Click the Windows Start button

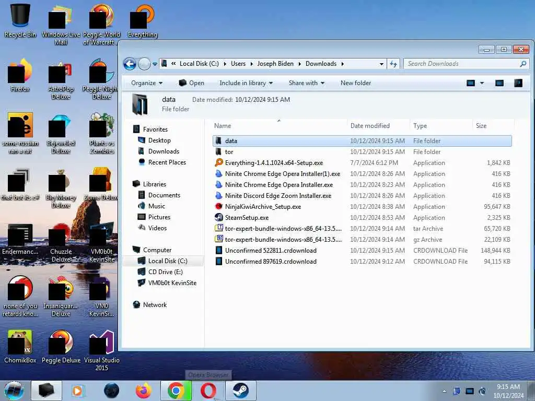(x=14, y=391)
